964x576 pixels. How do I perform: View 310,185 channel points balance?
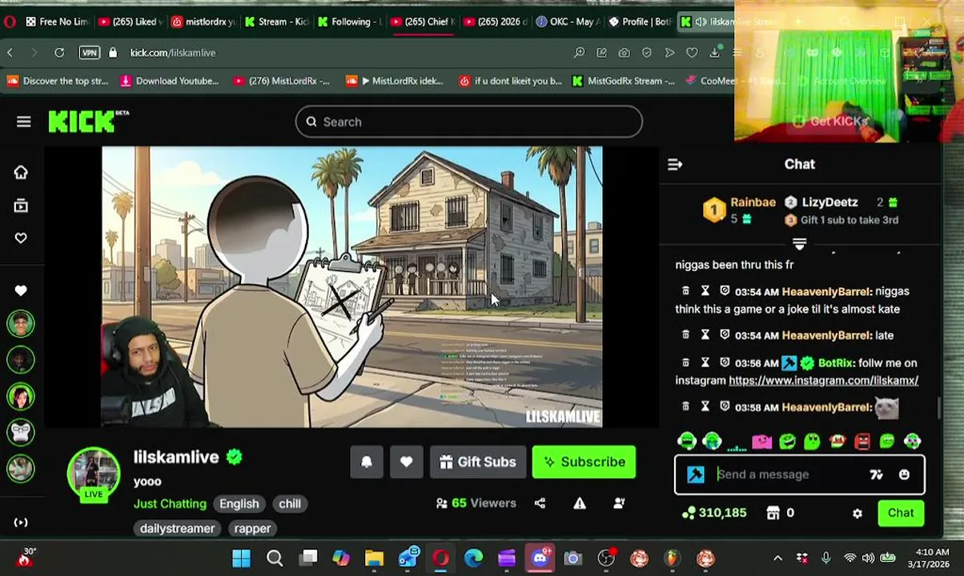714,513
